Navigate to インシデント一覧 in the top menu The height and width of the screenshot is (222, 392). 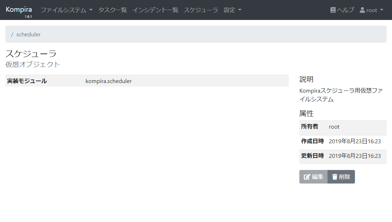point(155,10)
